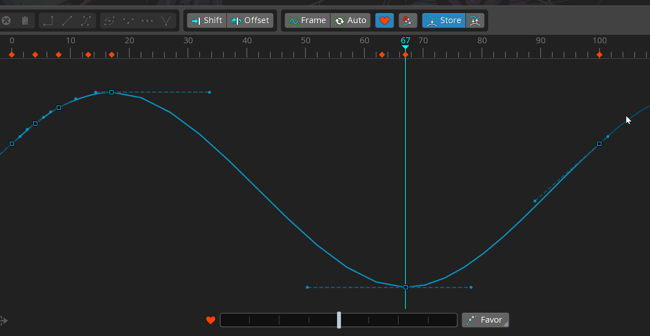Image resolution: width=650 pixels, height=336 pixels.
Task: Click the timeline keyframe marker at frame 100
Action: pos(600,55)
